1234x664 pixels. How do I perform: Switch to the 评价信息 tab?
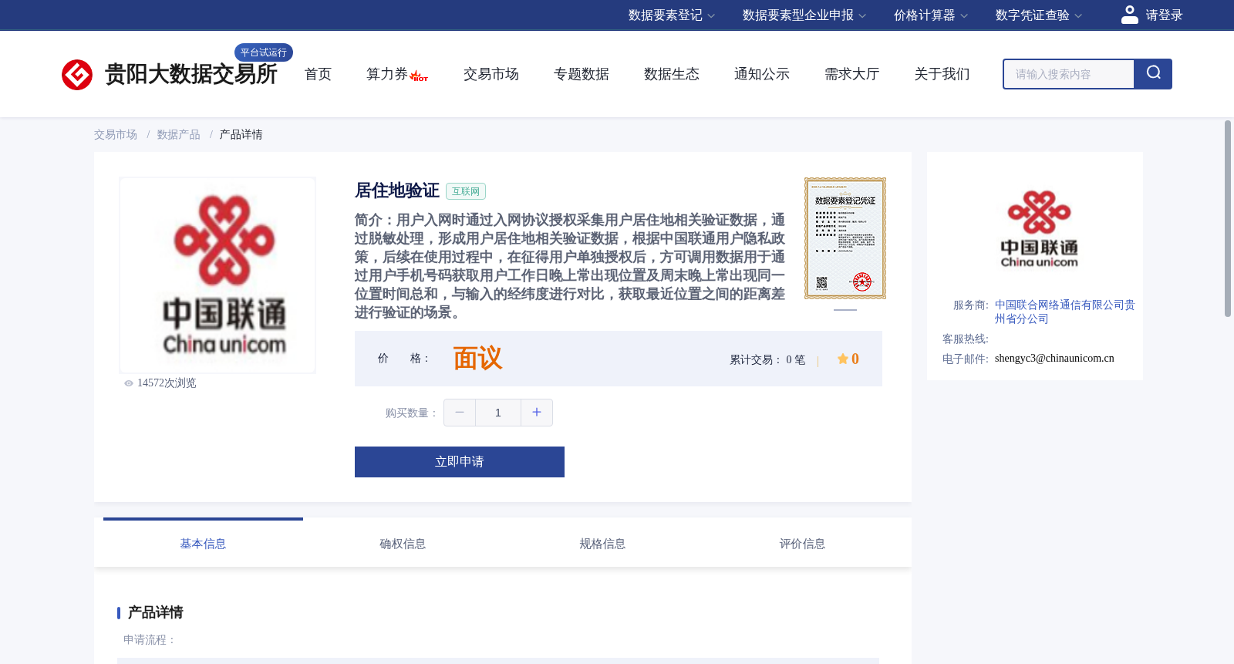pos(802,544)
